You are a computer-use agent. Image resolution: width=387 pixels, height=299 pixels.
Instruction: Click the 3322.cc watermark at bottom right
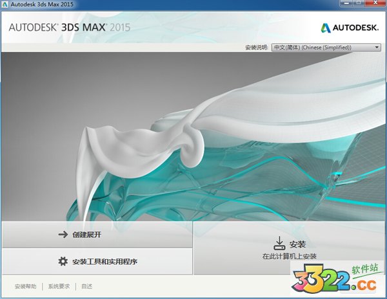point(336,281)
